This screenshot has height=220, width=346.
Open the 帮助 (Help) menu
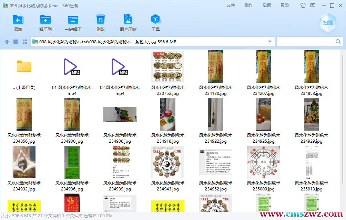[x=284, y=5]
